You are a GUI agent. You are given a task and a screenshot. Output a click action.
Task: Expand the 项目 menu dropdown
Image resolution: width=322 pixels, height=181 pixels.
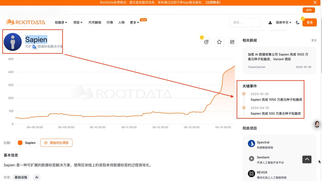[78, 22]
